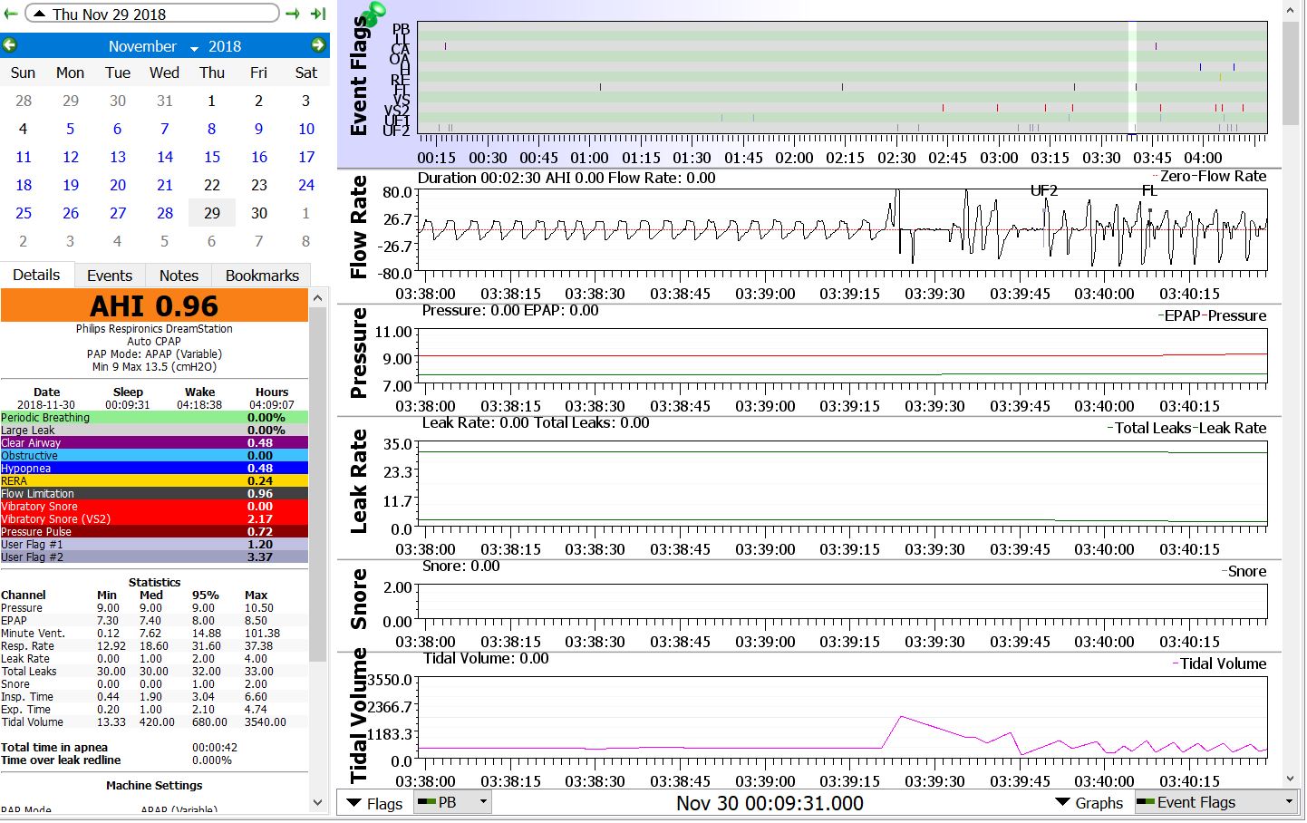Select November 24 in the calendar
The width and height of the screenshot is (1307, 823).
click(306, 185)
